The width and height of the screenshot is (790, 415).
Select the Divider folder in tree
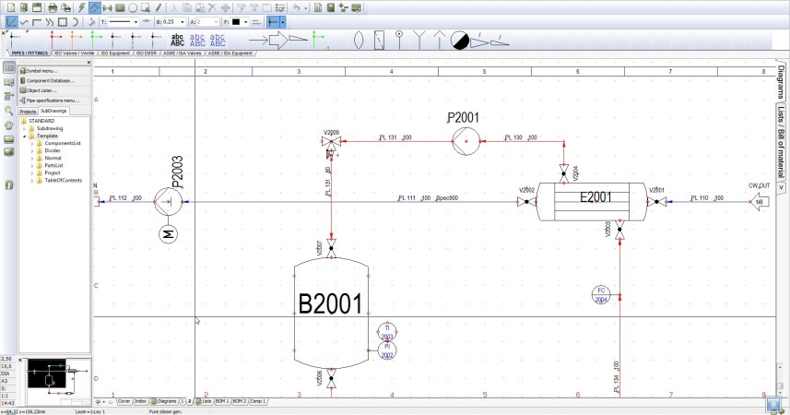pyautogui.click(x=53, y=150)
